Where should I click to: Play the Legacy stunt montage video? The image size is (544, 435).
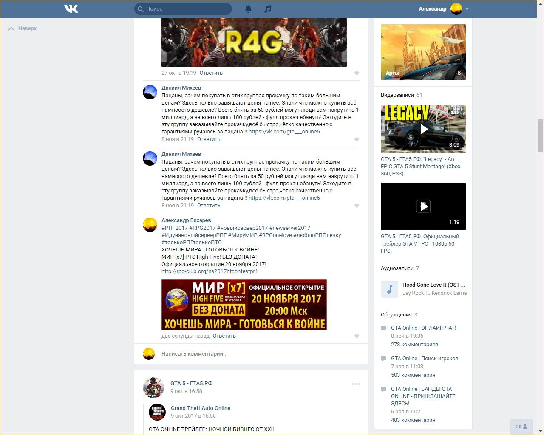423,129
